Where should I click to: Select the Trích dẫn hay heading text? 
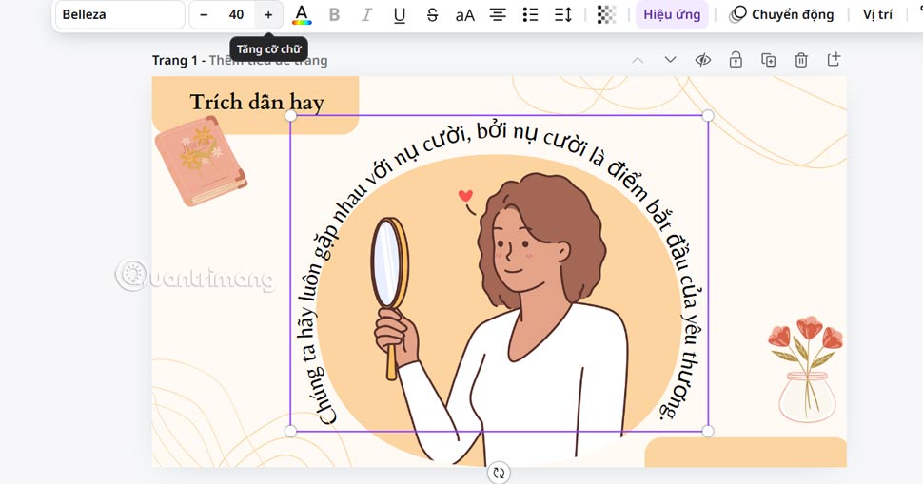[257, 103]
